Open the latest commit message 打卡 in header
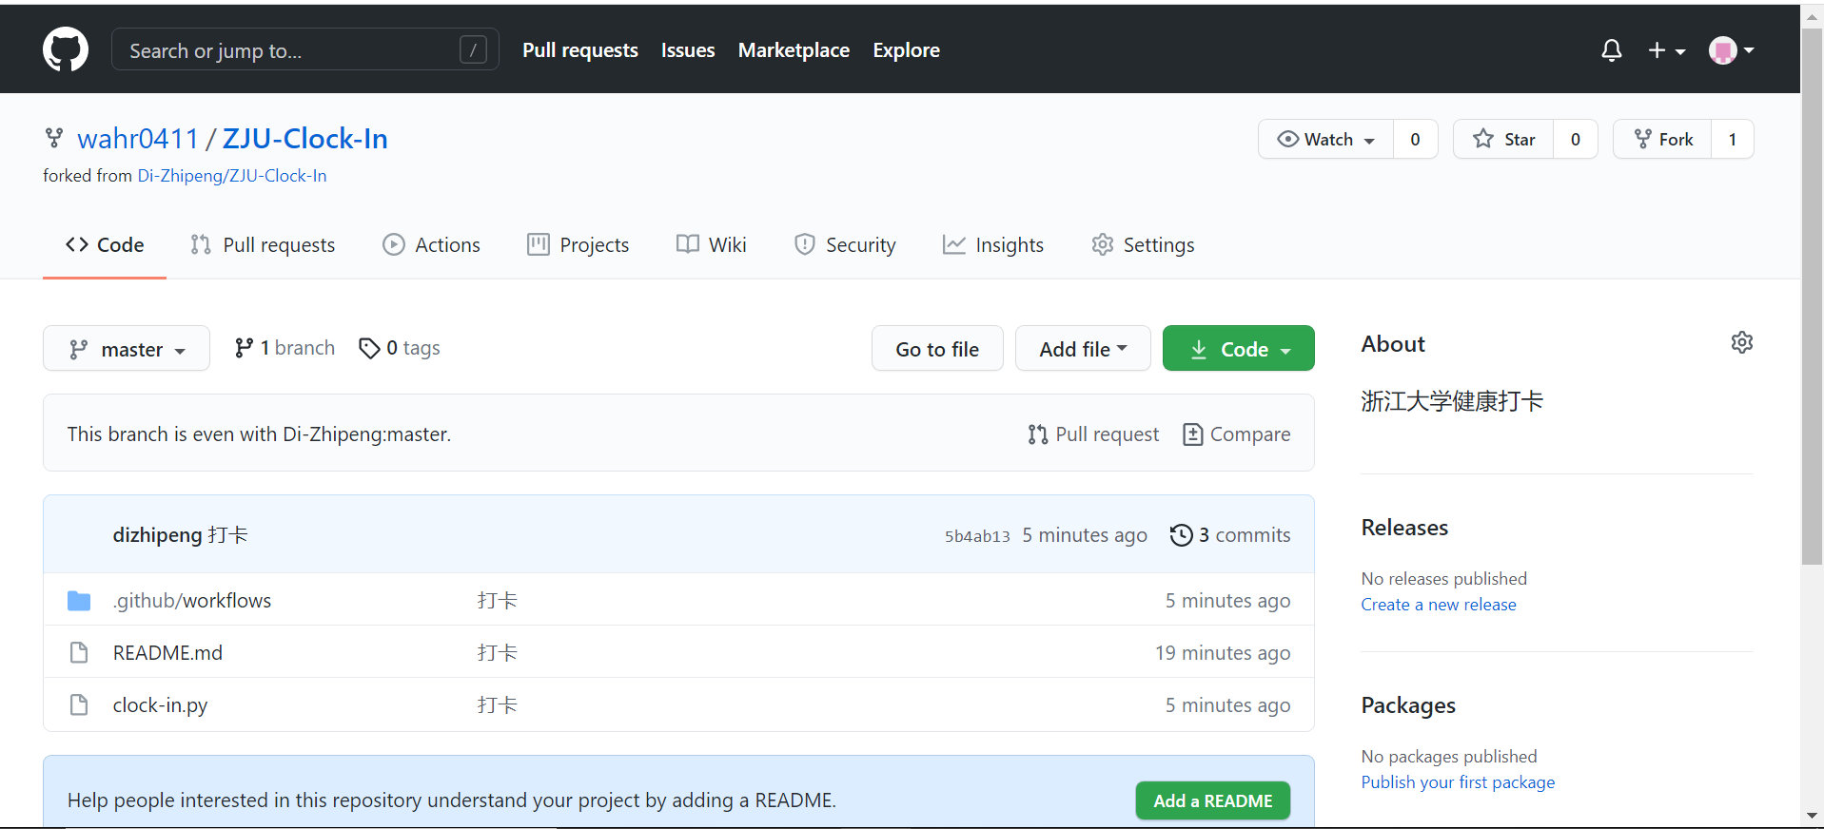The width and height of the screenshot is (1824, 829). click(x=228, y=535)
